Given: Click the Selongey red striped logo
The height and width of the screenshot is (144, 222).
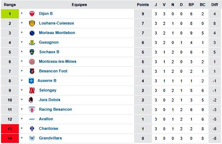Looking at the screenshot, I should 32,91.
